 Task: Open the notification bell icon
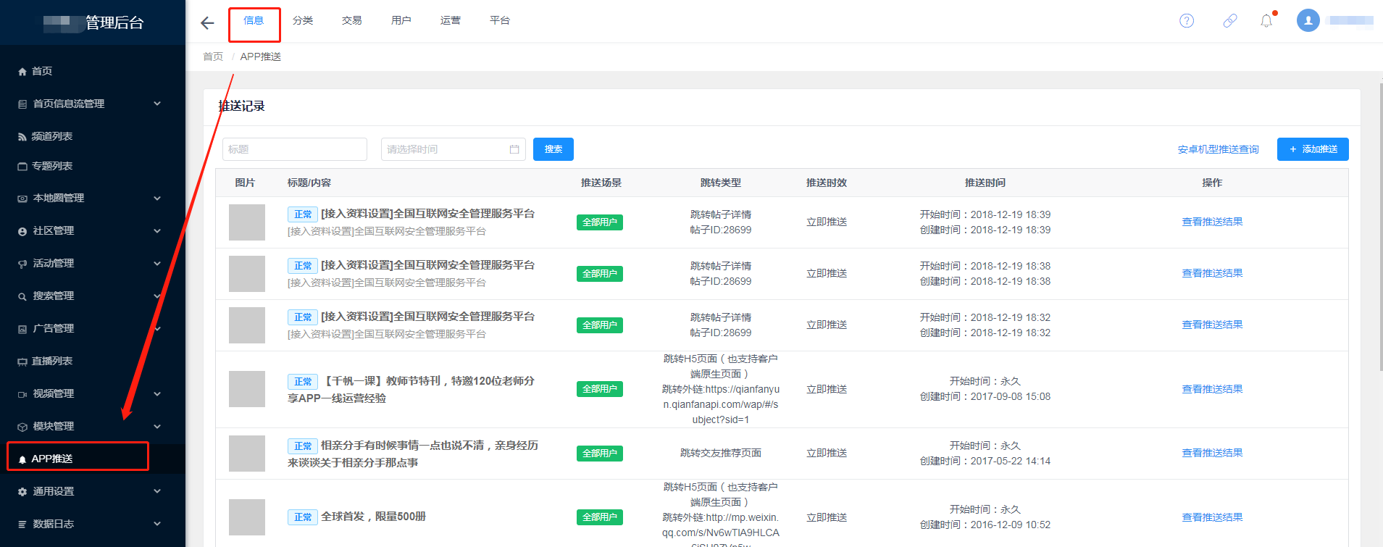pyautogui.click(x=1266, y=21)
